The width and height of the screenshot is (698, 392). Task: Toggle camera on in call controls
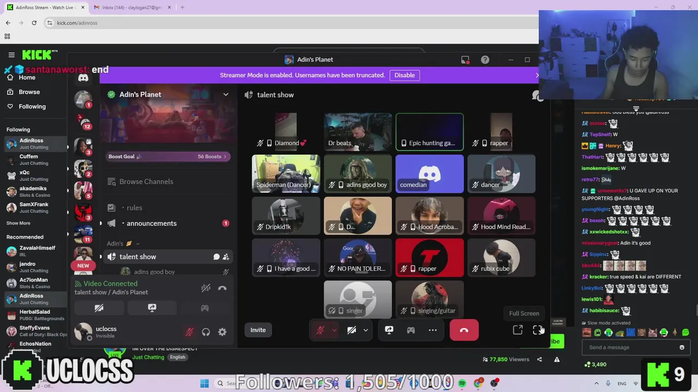(x=352, y=330)
